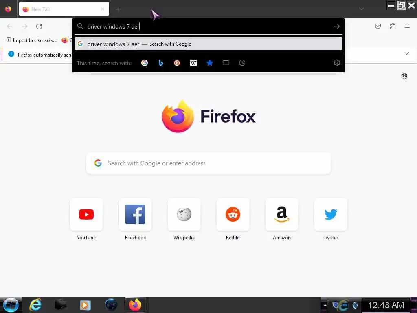Open the Extensions puzzle icon
Image resolution: width=417 pixels, height=313 pixels.
point(393,26)
